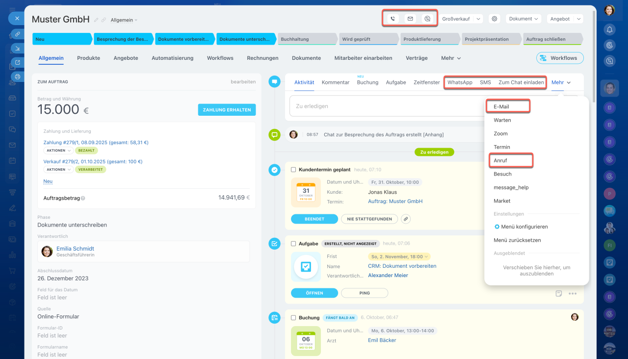Open the Emilia Schmidt profile link
Viewport: 628px width, 359px height.
[75, 249]
